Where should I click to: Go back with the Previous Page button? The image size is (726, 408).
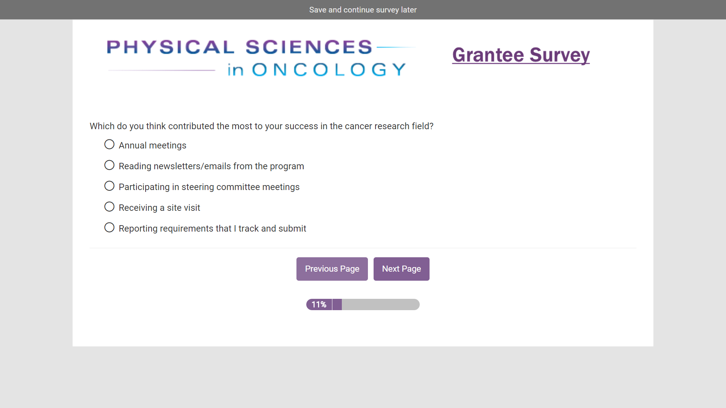point(332,269)
